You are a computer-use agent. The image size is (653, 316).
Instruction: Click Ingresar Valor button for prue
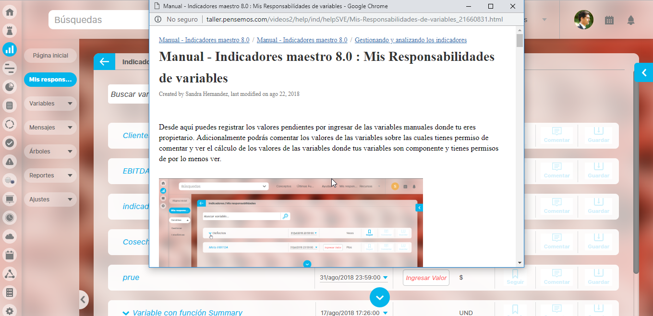tap(426, 278)
